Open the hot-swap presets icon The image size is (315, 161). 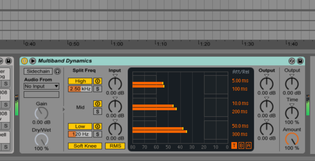tap(292, 61)
